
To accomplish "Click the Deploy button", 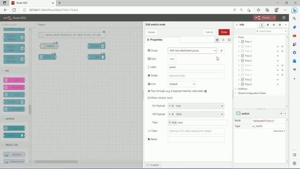I will [x=263, y=18].
